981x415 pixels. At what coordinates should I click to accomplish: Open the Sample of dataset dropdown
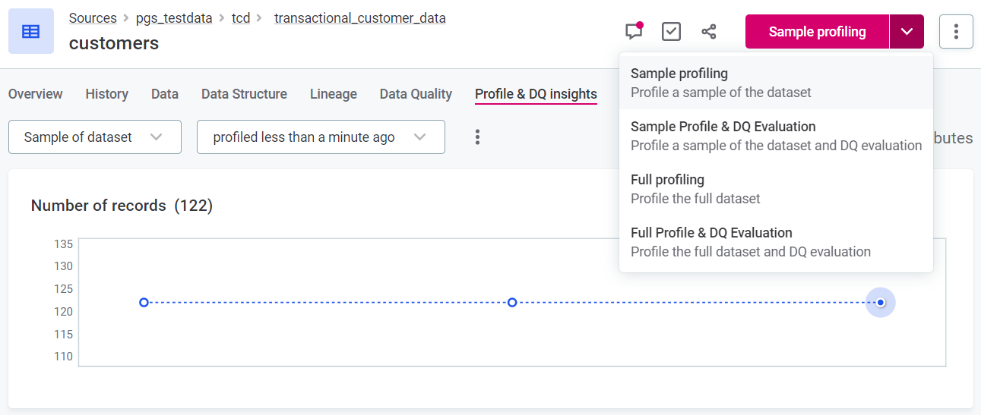94,137
